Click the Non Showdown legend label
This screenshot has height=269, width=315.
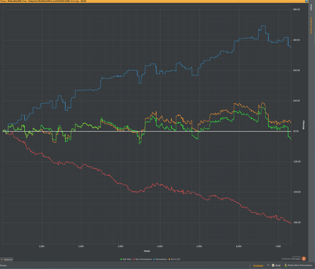pos(144,259)
